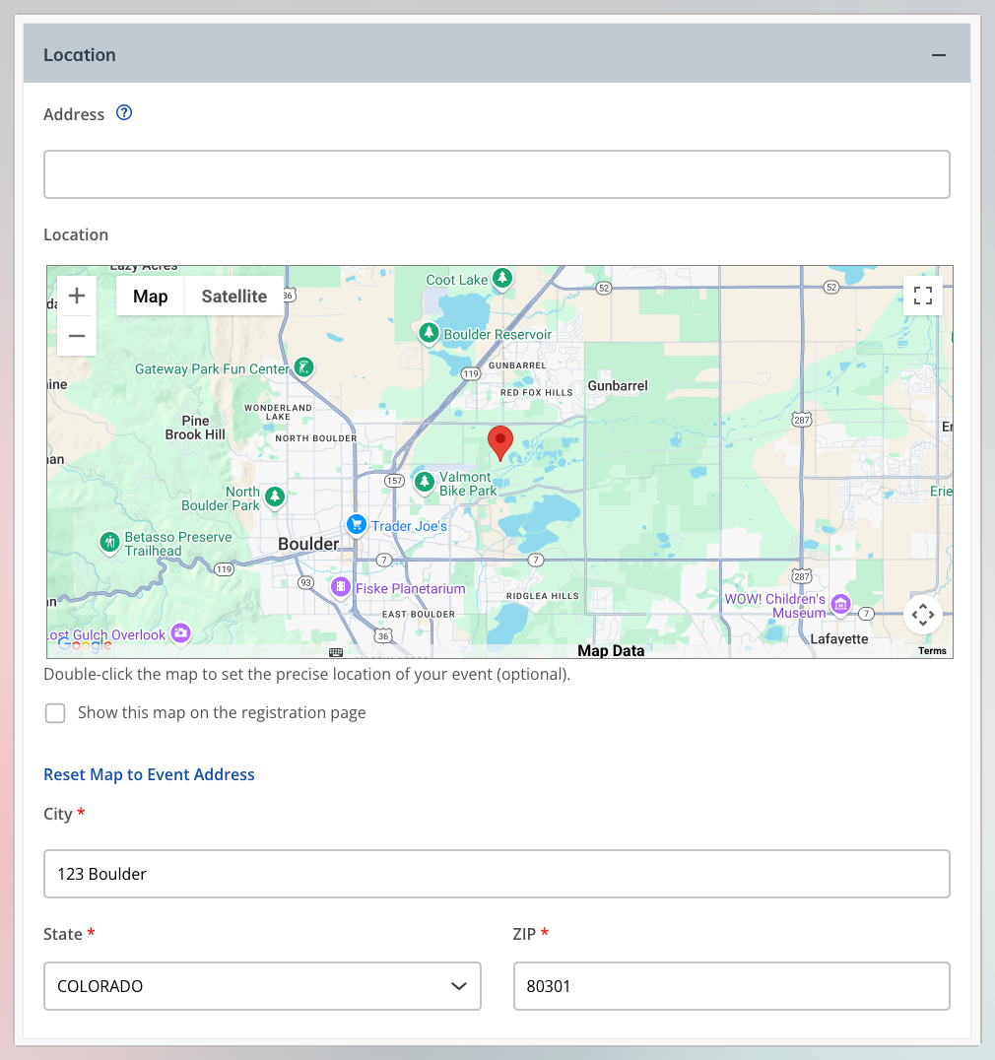Click the Trader Joe's shopping marker

pos(357,525)
